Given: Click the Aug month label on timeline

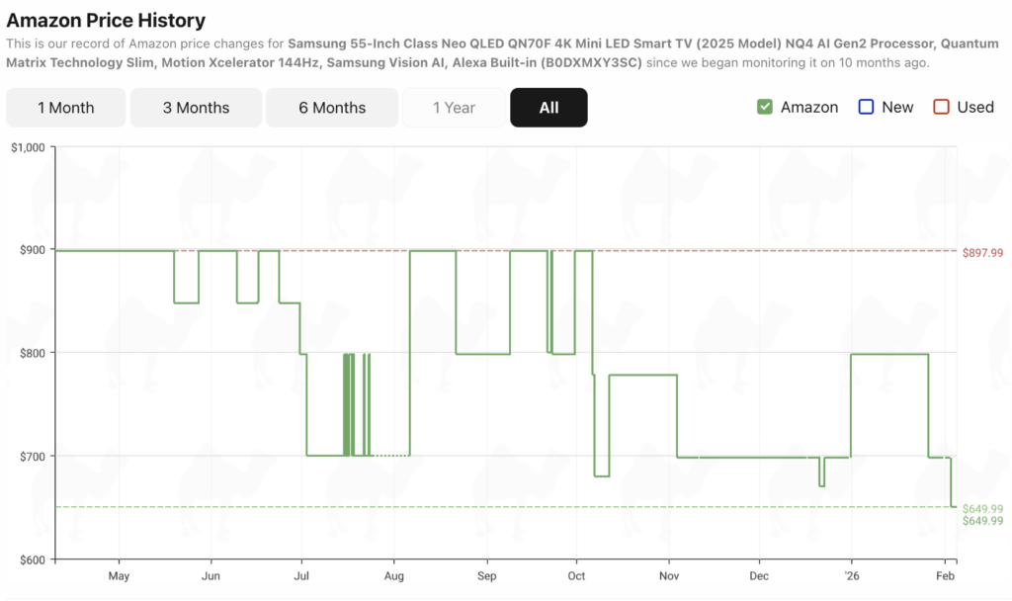Looking at the screenshot, I should (393, 575).
